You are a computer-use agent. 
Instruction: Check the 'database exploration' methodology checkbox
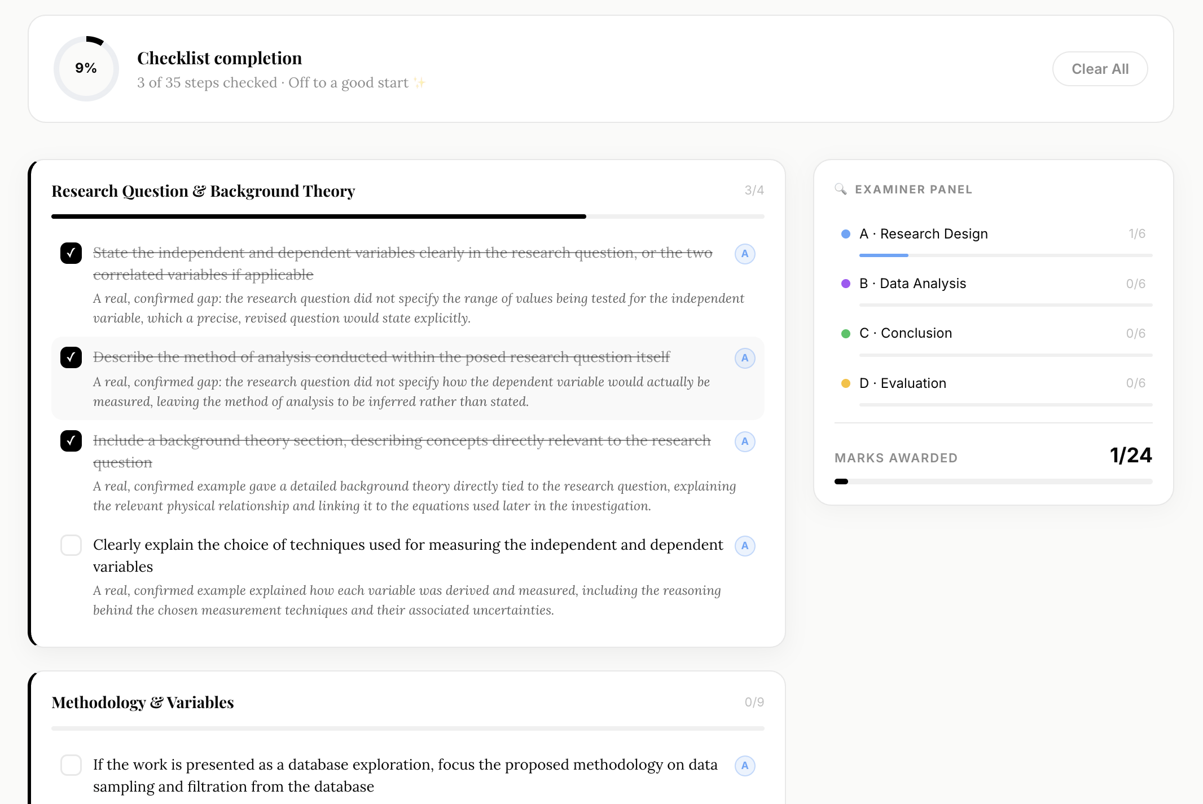tap(71, 765)
